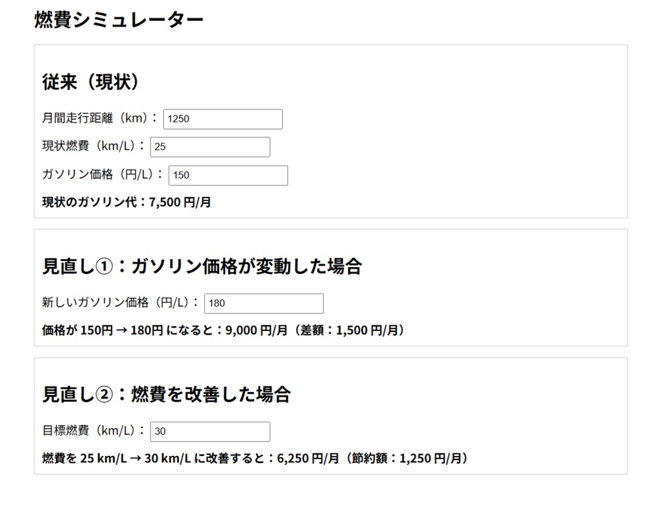Click the 新しいガソリン価格 input field

click(x=263, y=304)
